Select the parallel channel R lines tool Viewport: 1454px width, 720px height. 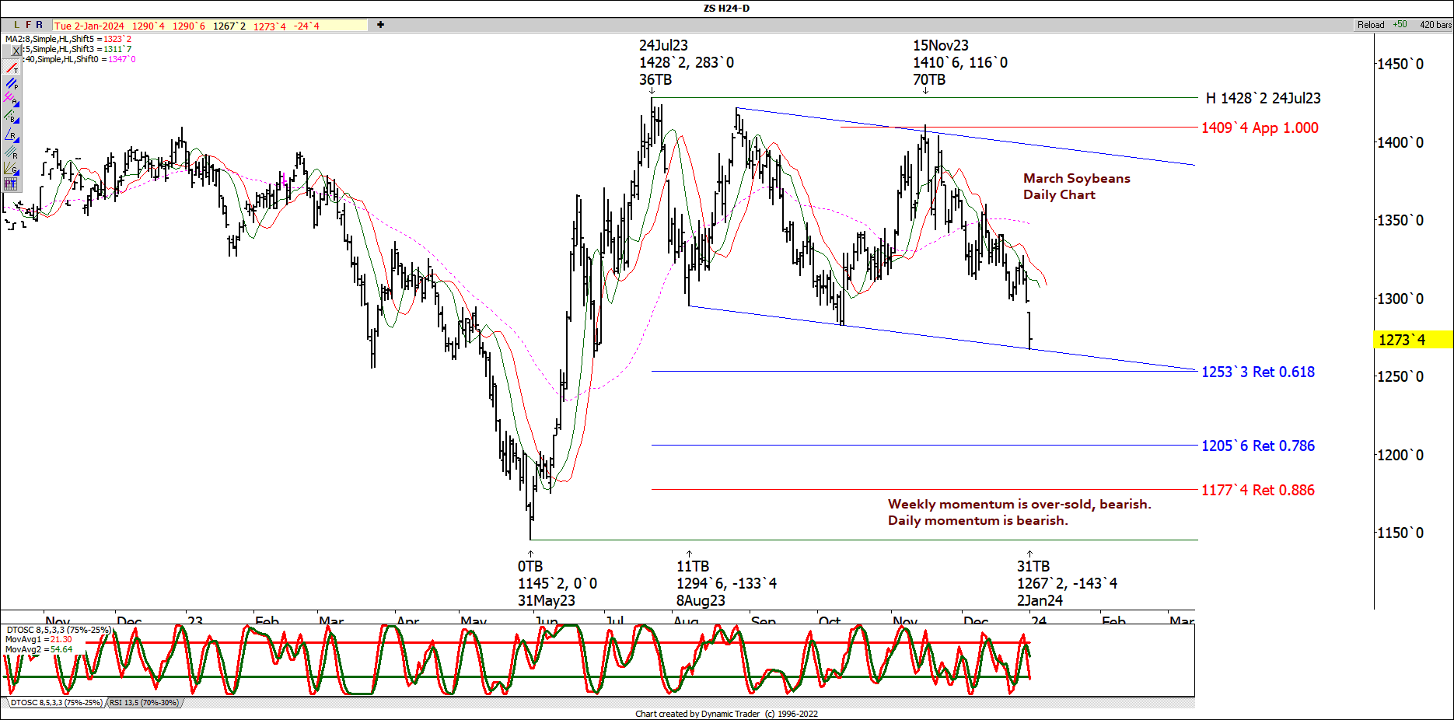pos(12,152)
